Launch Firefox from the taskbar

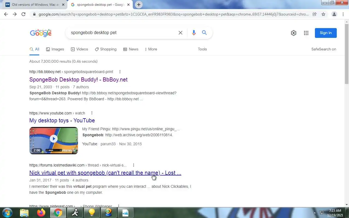[x=41, y=213]
